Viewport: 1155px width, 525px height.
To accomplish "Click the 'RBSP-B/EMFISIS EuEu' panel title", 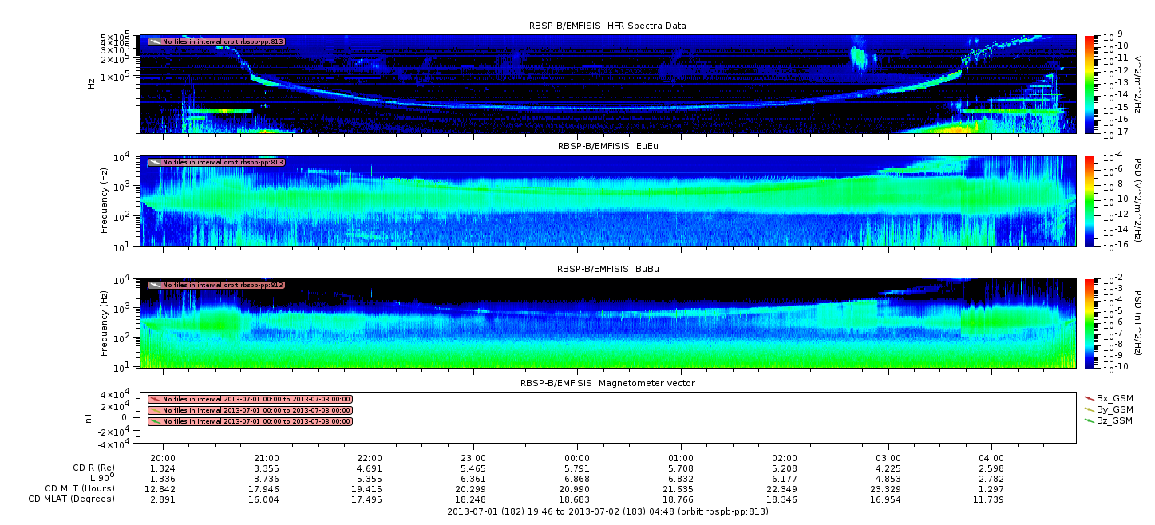I will 607,147.
